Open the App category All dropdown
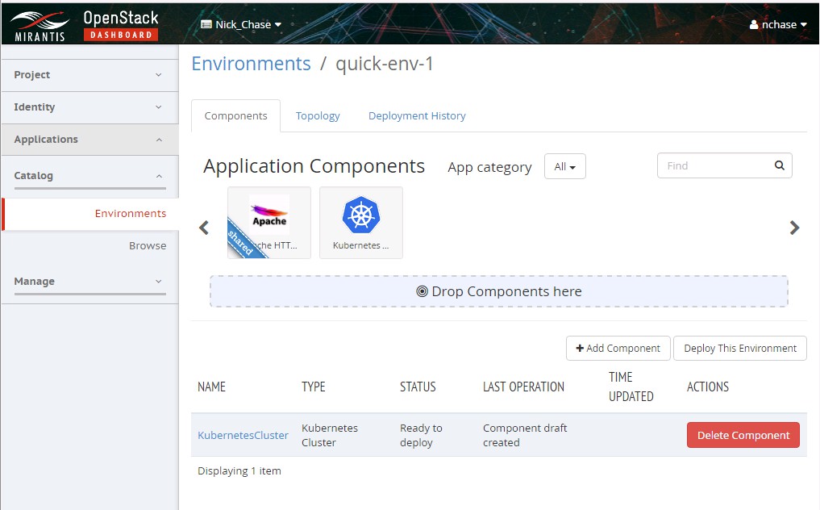The width and height of the screenshot is (820, 510). (x=564, y=166)
